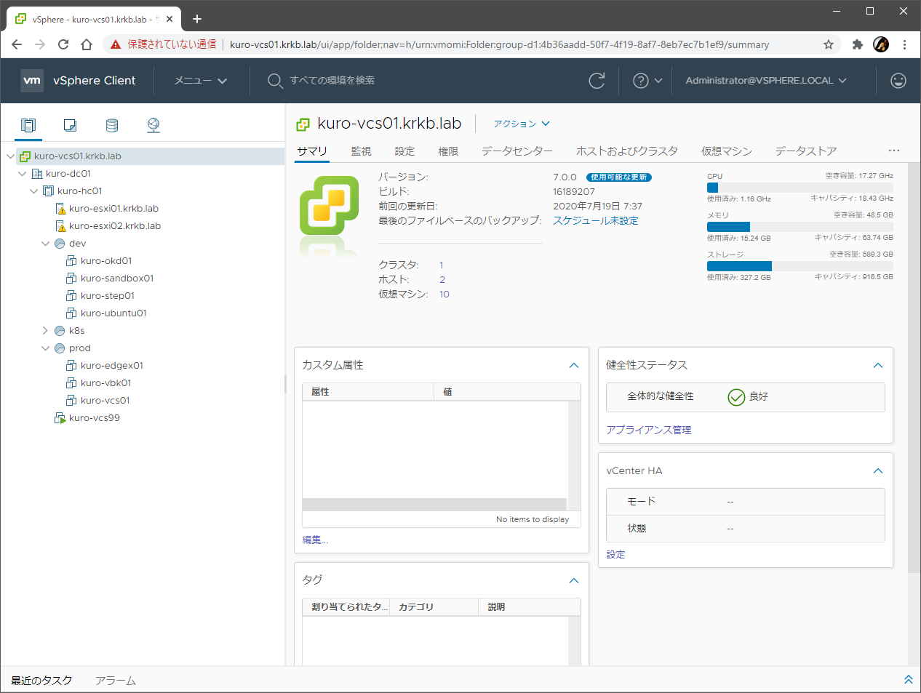
Task: Switch to the VMs and Templates inventory icon
Action: pyautogui.click(x=69, y=124)
